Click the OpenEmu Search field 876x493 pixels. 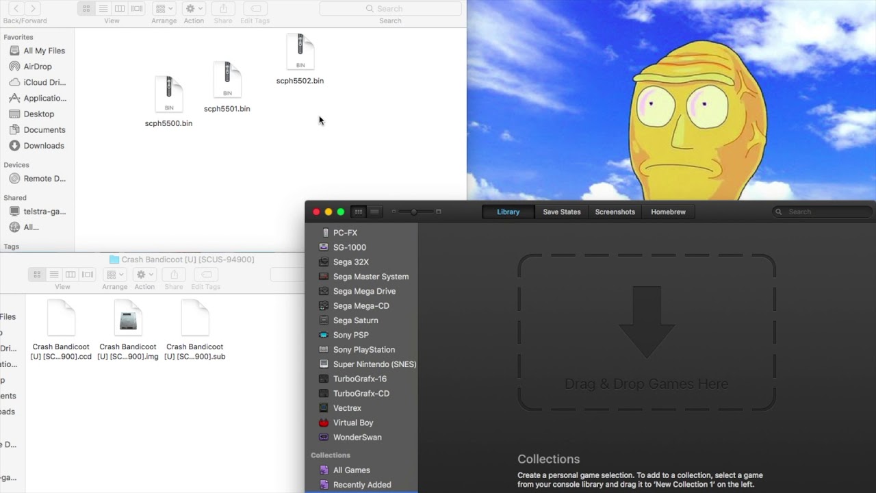coord(823,212)
